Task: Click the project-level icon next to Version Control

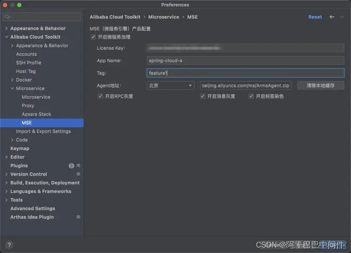Action: [78, 174]
